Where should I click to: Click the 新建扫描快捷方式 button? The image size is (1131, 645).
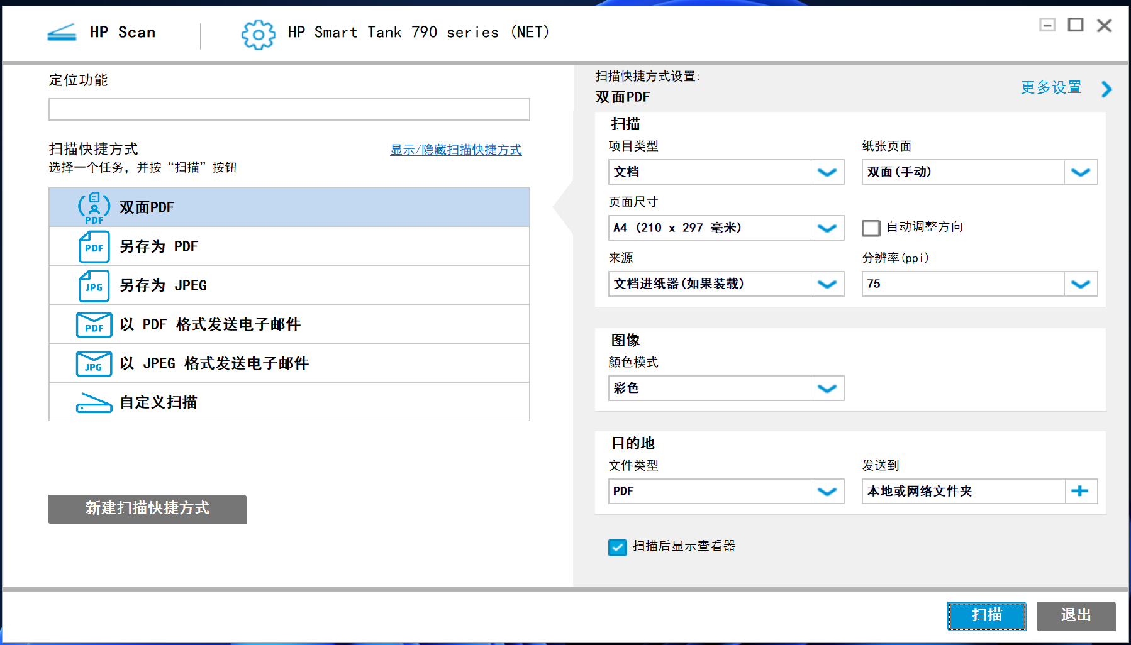147,509
